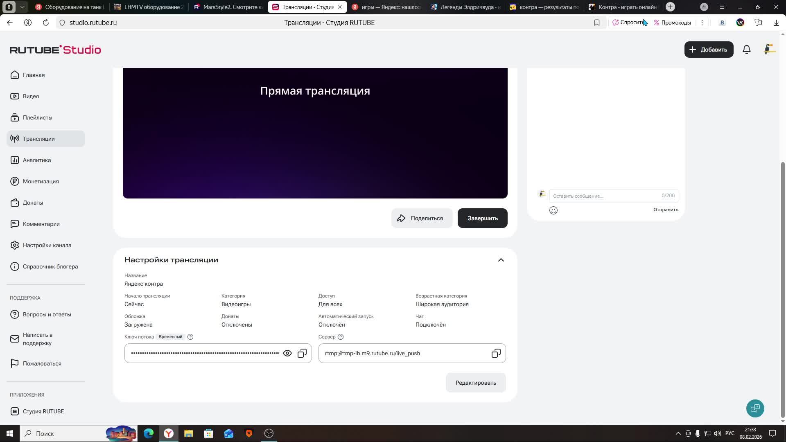Collapse the Настройки трансляции section
Viewport: 786px width, 442px height.
[x=501, y=260]
